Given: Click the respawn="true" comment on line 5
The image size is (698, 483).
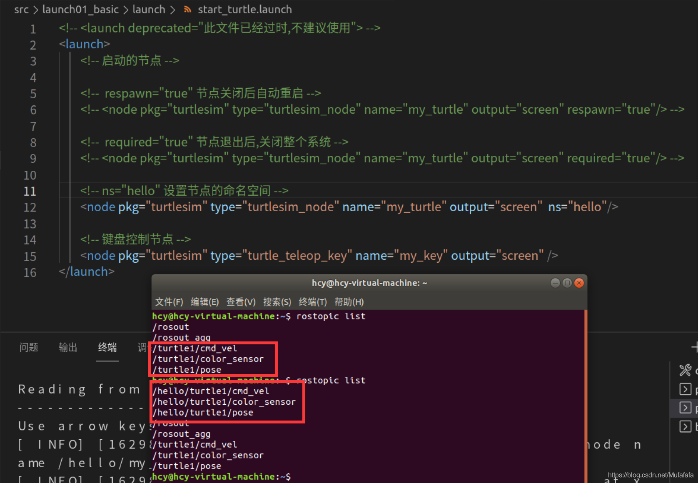Looking at the screenshot, I should pyautogui.click(x=201, y=93).
